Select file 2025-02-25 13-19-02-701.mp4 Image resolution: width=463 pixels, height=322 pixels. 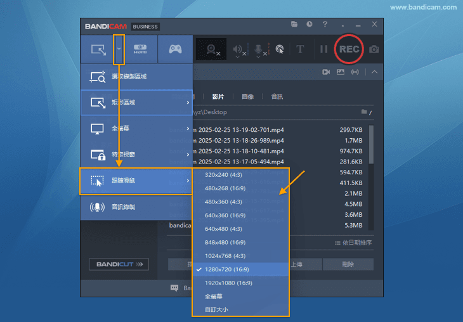(241, 130)
